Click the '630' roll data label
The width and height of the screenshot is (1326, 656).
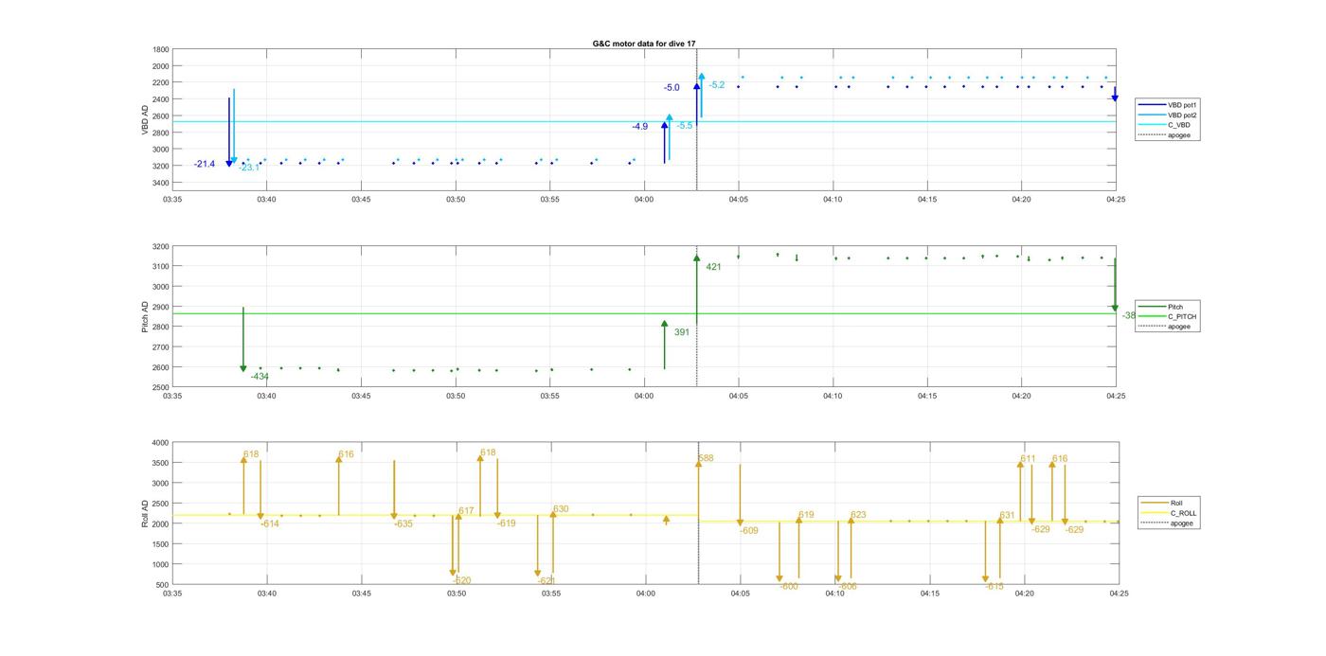pyautogui.click(x=561, y=509)
